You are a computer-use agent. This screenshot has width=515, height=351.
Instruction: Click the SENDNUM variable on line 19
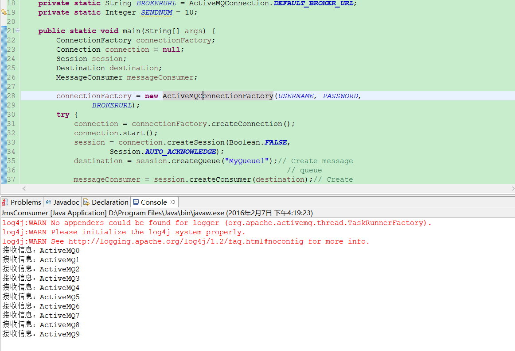click(x=156, y=12)
